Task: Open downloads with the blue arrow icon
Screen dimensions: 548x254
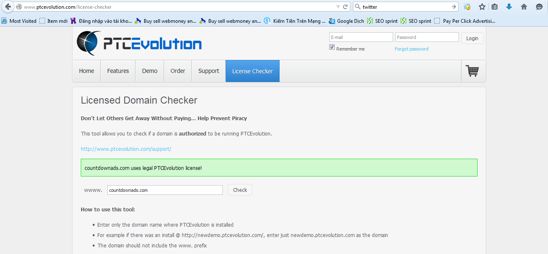Action: pyautogui.click(x=509, y=7)
